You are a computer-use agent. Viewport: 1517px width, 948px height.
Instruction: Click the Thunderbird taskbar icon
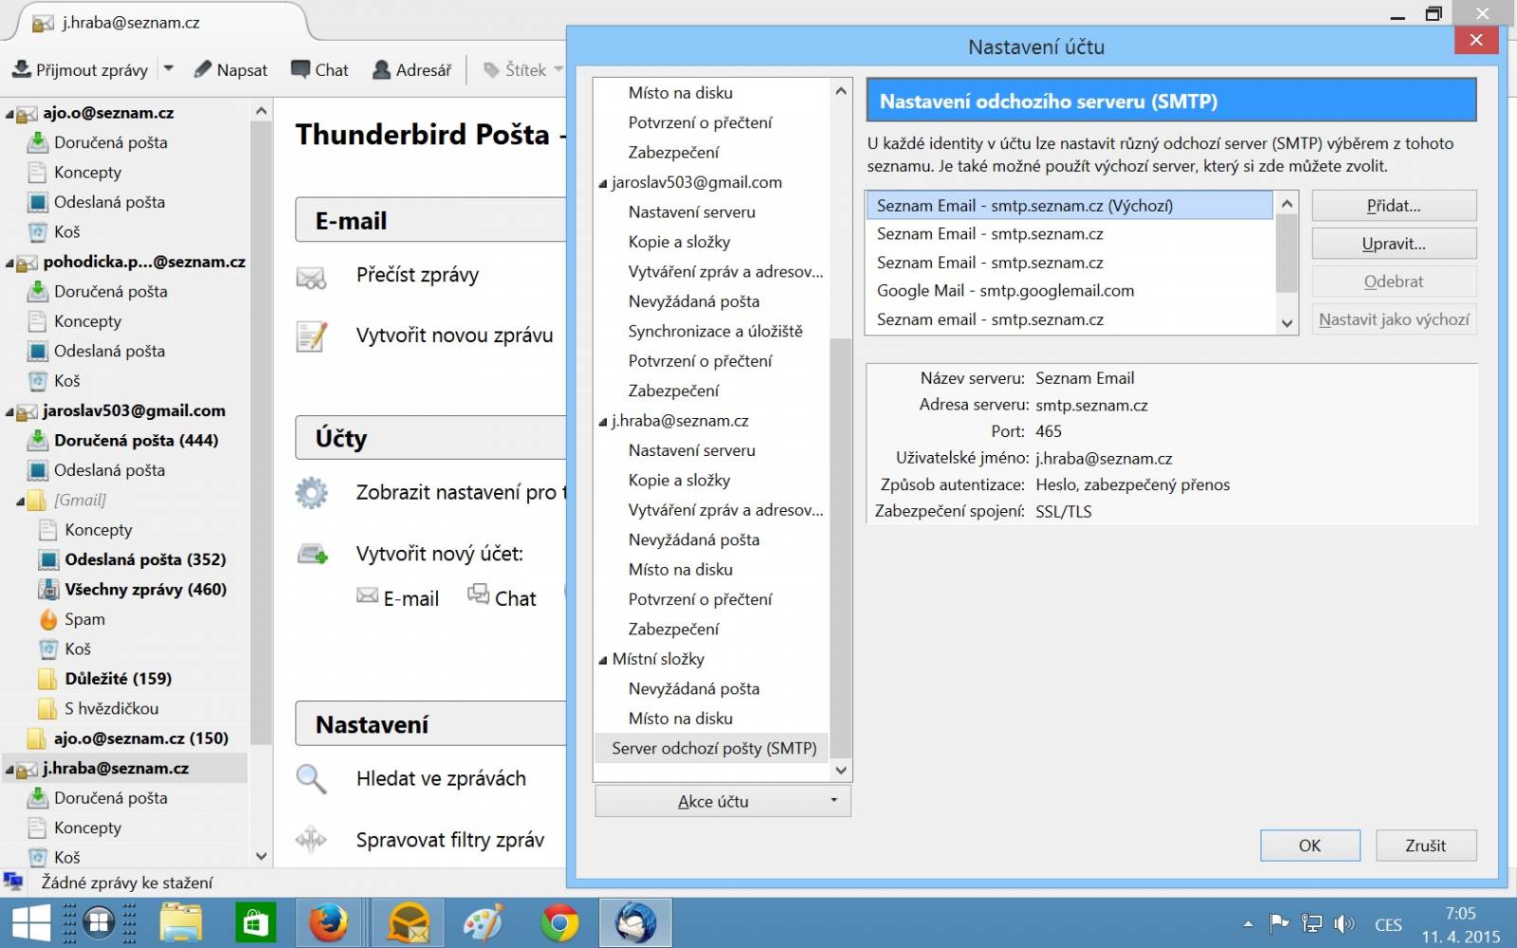coord(634,922)
